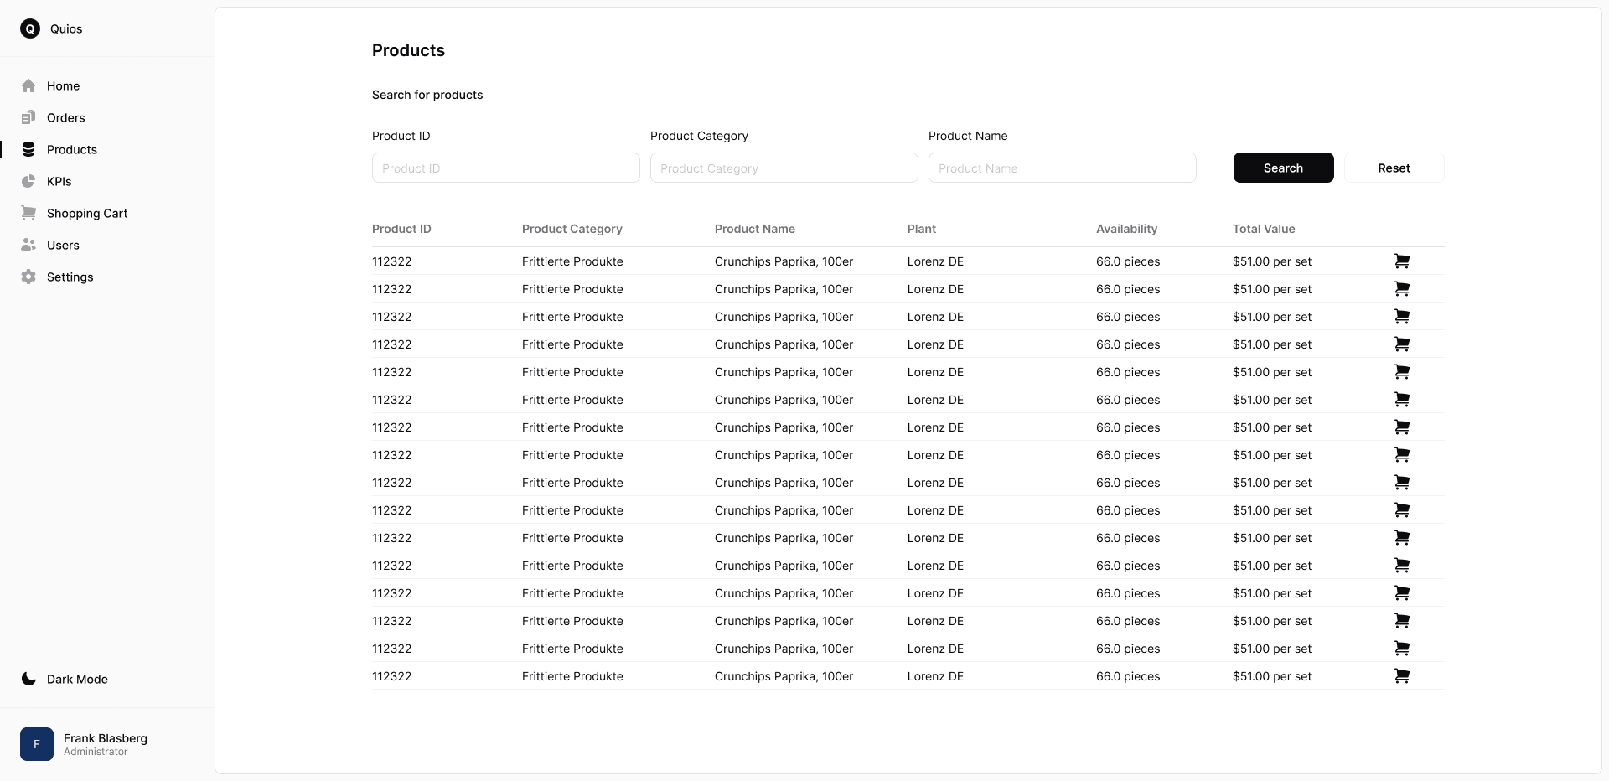Select the Home icon in the sidebar

point(28,85)
